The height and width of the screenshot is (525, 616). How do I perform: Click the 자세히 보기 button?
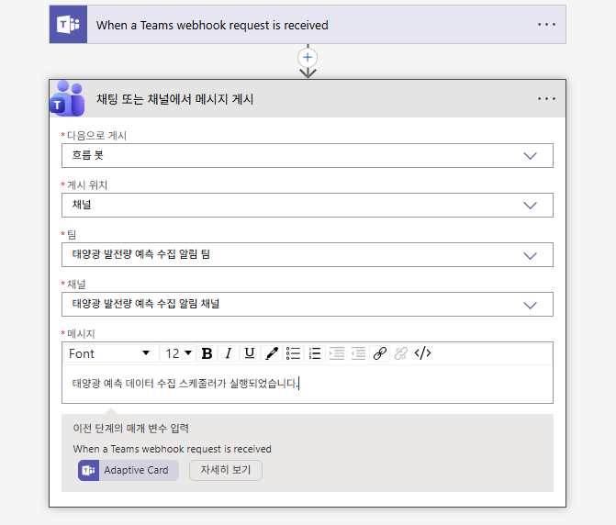click(226, 470)
